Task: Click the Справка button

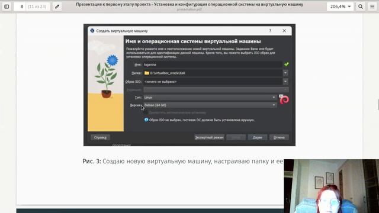Action: click(100, 137)
